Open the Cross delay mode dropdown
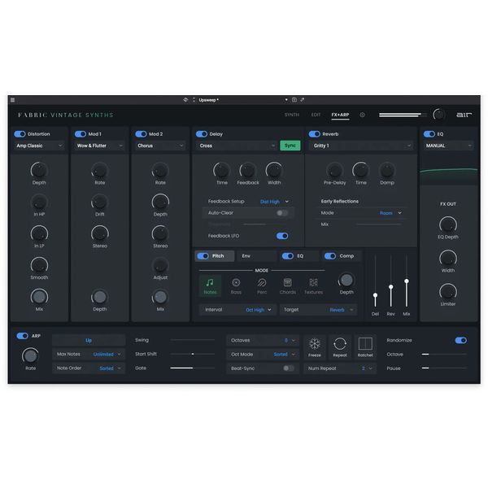The image size is (488, 488). (237, 146)
